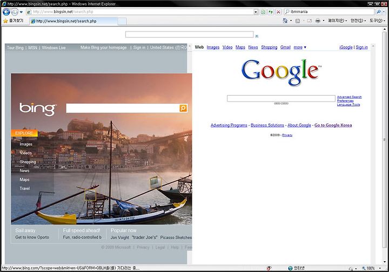Click the Picasso Sketches popular search

pos(176,237)
